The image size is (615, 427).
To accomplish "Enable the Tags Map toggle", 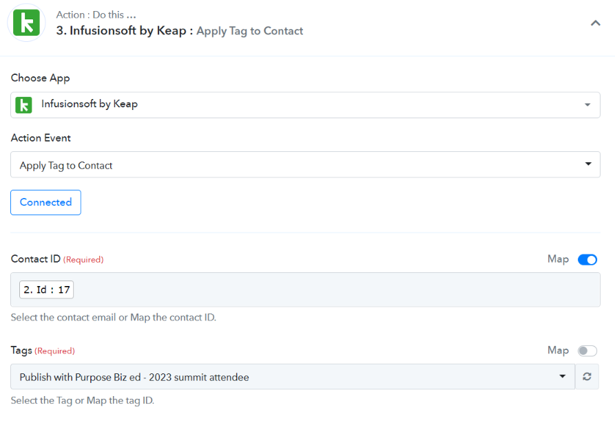I will (587, 351).
